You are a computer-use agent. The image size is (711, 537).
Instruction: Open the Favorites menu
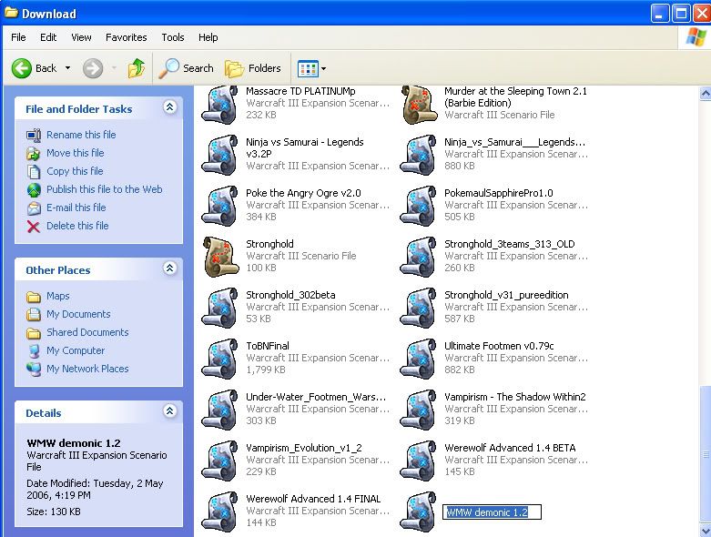tap(126, 37)
